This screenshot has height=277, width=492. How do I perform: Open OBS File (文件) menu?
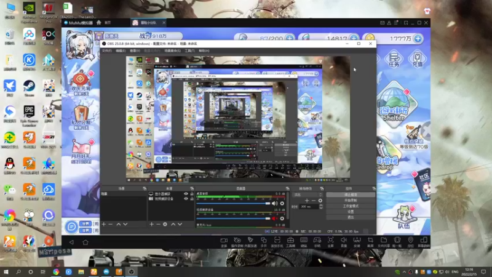pos(106,50)
